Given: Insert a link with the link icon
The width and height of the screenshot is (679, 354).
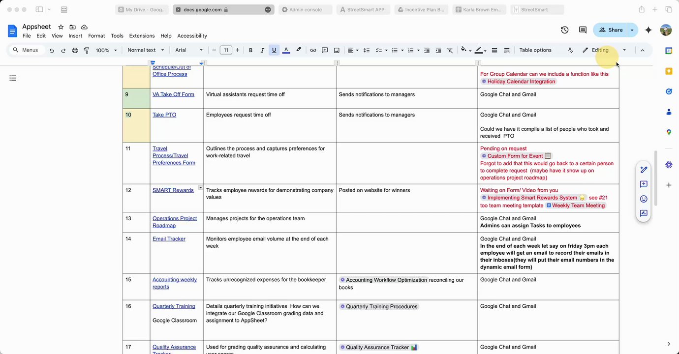Looking at the screenshot, I should [x=313, y=50].
